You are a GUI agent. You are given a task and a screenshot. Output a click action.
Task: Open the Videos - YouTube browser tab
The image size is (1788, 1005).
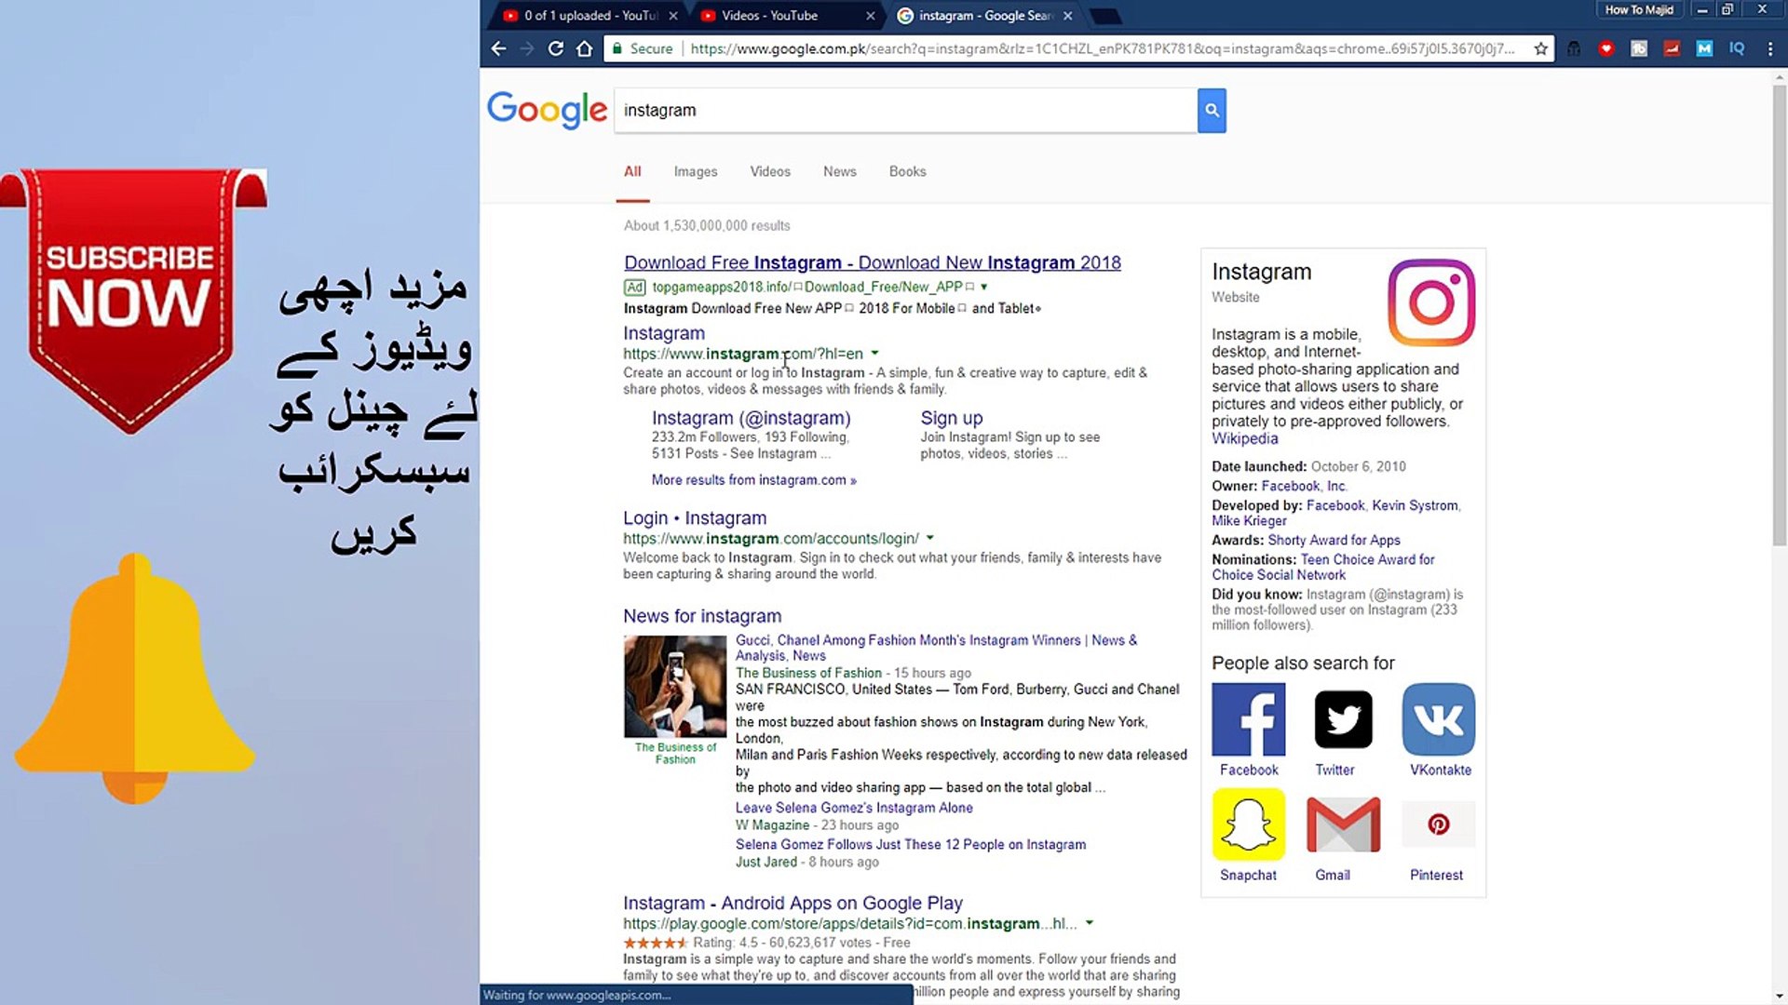(x=769, y=15)
